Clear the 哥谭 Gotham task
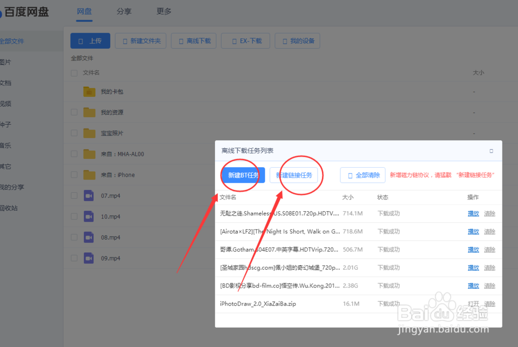 tap(490, 250)
